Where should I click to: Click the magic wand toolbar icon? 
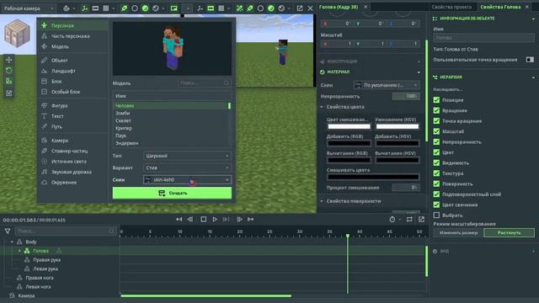click(x=239, y=8)
